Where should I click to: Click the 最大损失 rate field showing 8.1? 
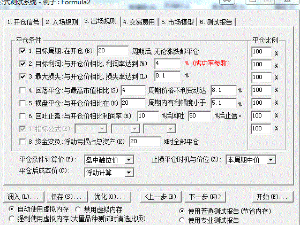click(x=167, y=76)
